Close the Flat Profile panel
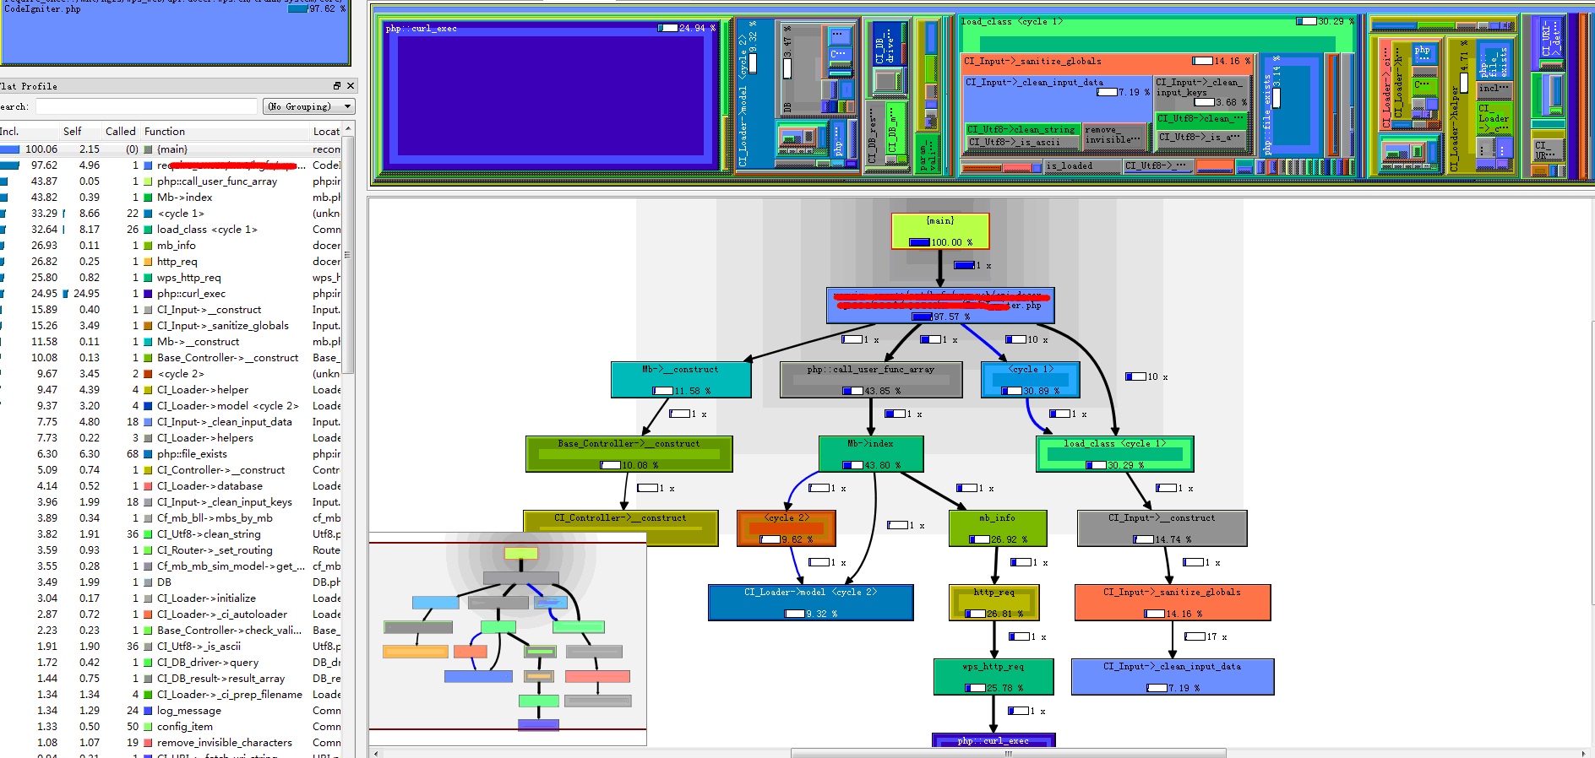Screen dimensions: 1595x758 tap(351, 86)
